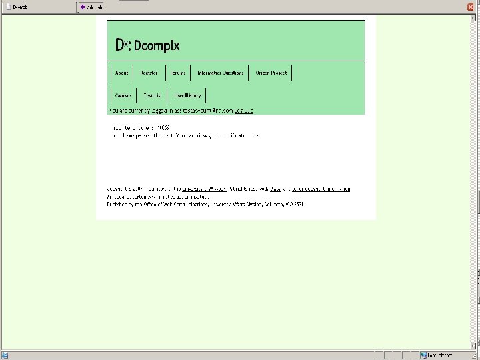Switch to the Dcomplx browser tab
The image size is (480, 360).
tap(38, 7)
